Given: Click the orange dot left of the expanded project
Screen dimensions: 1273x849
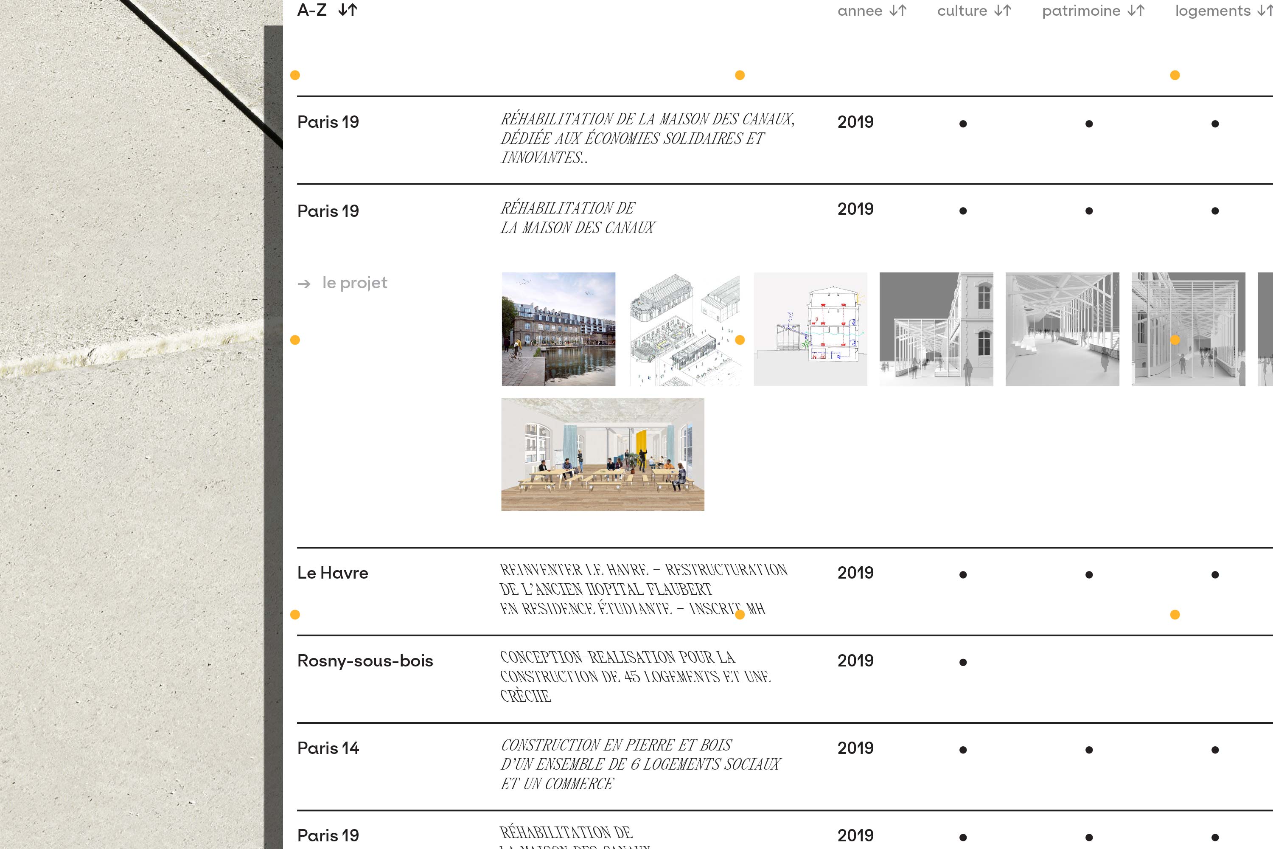Looking at the screenshot, I should click(295, 340).
